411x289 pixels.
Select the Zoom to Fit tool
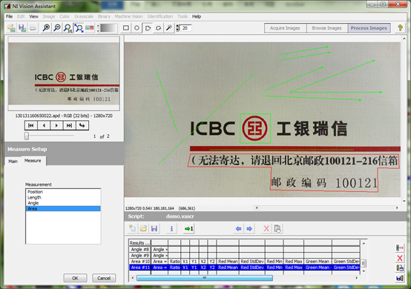point(79,27)
